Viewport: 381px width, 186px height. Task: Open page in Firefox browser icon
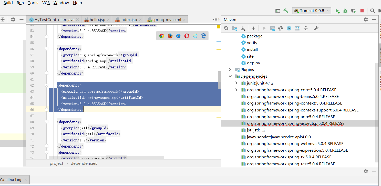[170, 36]
